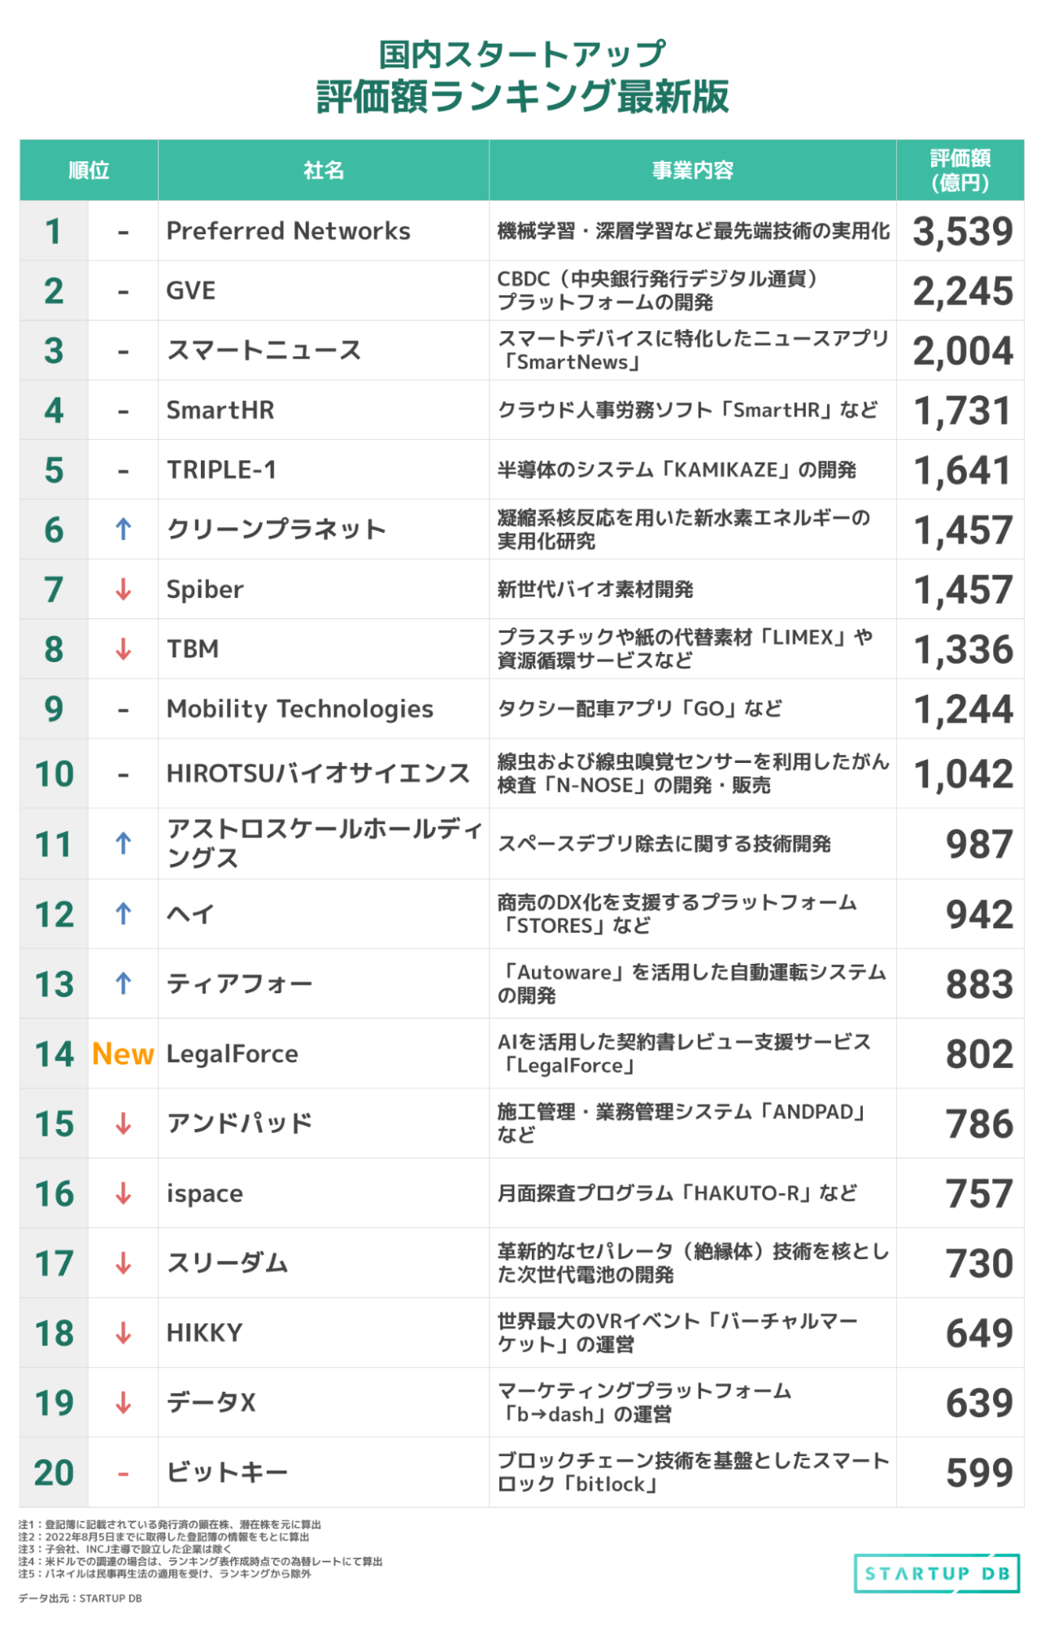Select the down arrow next to TBM
The width and height of the screenshot is (1045, 1626).
(123, 649)
